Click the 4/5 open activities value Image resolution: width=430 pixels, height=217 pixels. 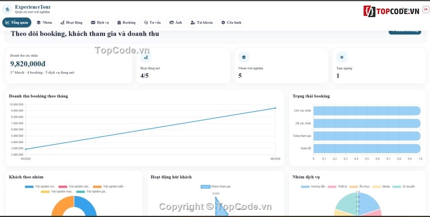pos(144,76)
